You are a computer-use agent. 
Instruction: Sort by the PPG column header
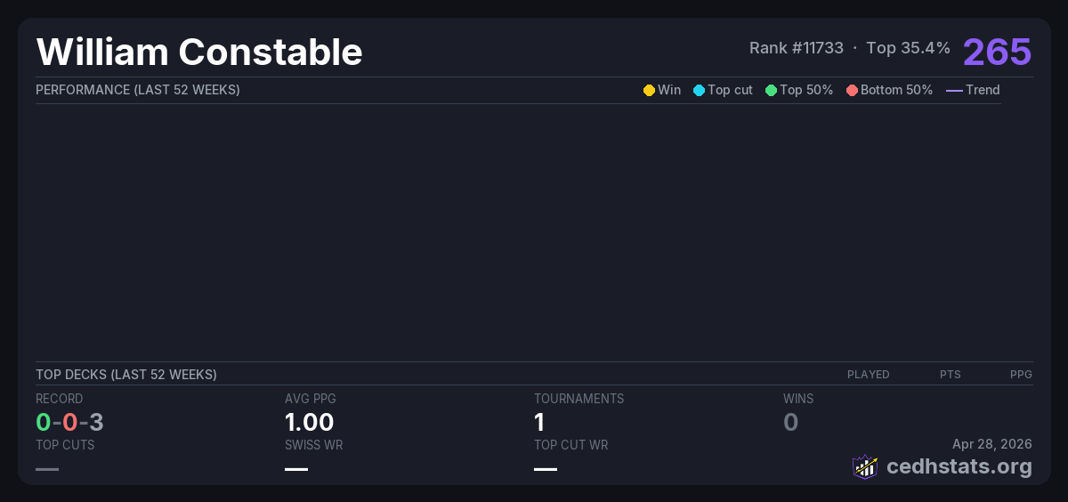point(1021,375)
